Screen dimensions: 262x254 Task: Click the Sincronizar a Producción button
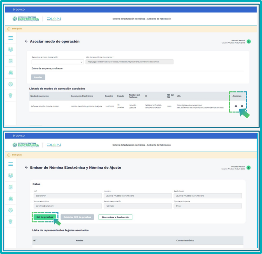[115, 217]
